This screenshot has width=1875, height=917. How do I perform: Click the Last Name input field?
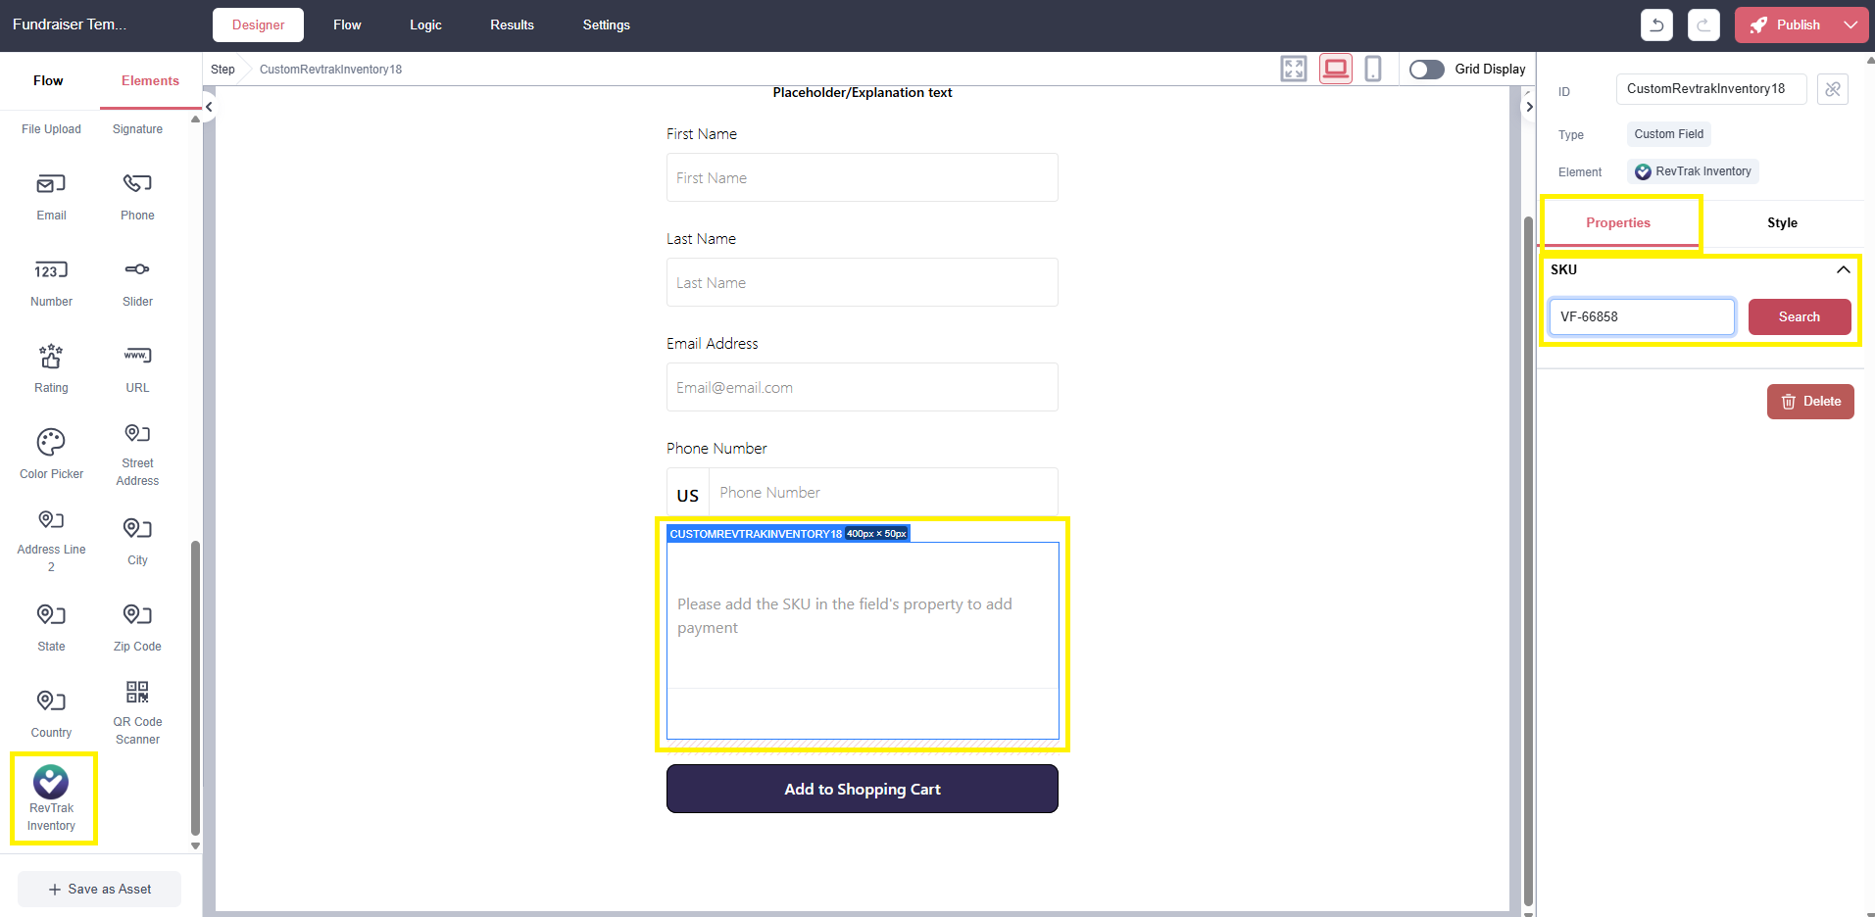click(x=863, y=282)
